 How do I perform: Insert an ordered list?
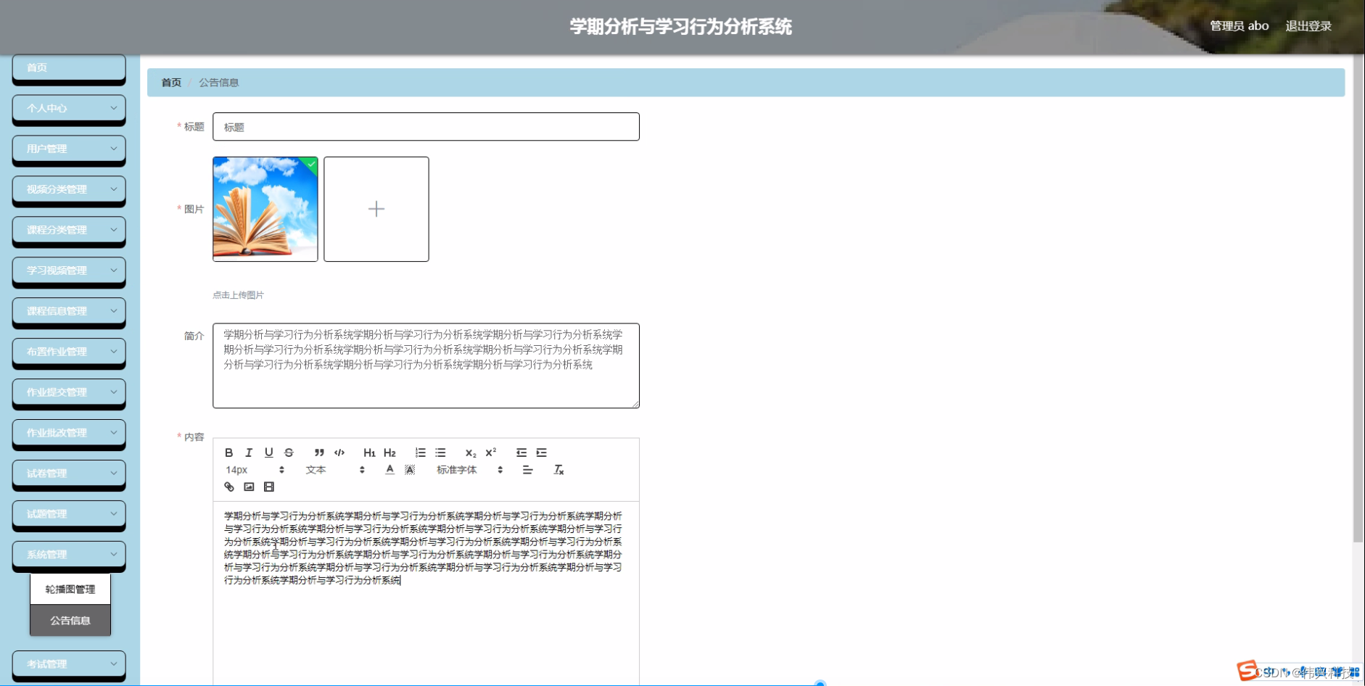pos(420,452)
